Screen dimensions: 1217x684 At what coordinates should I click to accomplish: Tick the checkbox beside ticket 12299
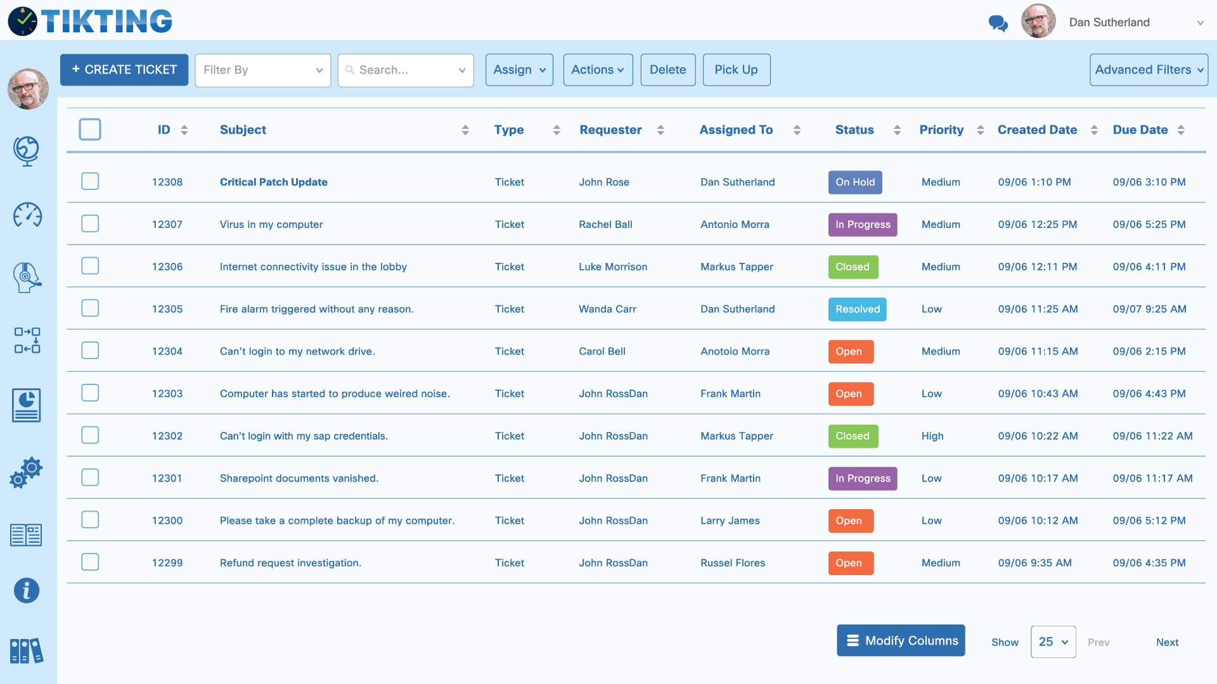coord(90,562)
